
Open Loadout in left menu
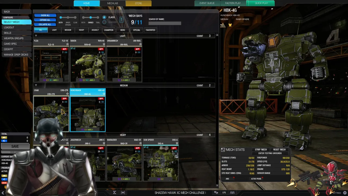pyautogui.click(x=17, y=27)
